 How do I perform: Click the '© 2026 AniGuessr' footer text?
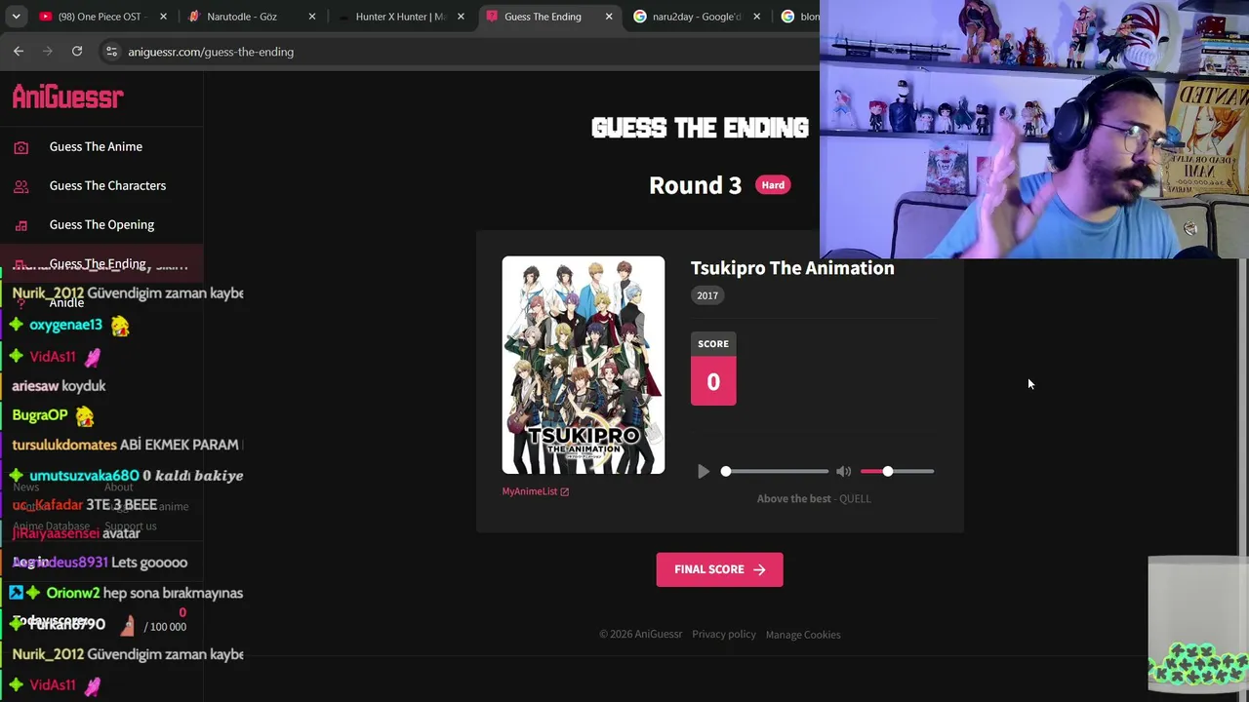pyautogui.click(x=640, y=635)
